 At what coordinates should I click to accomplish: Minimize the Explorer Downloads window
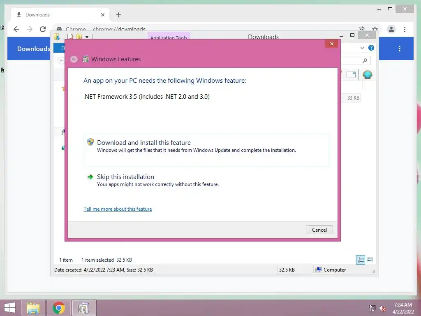(341, 36)
